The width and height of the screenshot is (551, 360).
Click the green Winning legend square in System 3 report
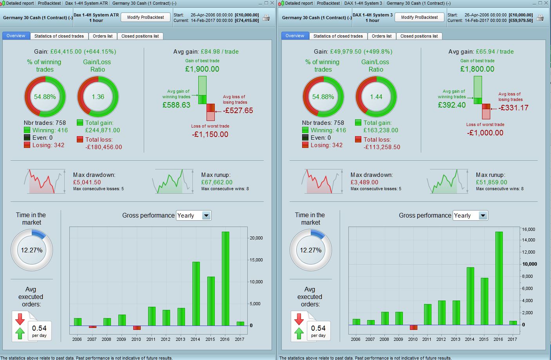pyautogui.click(x=305, y=130)
